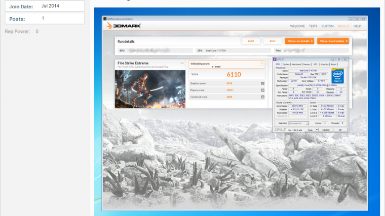Click the Instructions list in CPU-Z

point(317,97)
